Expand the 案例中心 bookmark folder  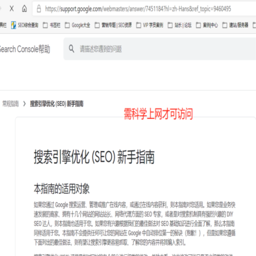pyautogui.click(x=207, y=25)
